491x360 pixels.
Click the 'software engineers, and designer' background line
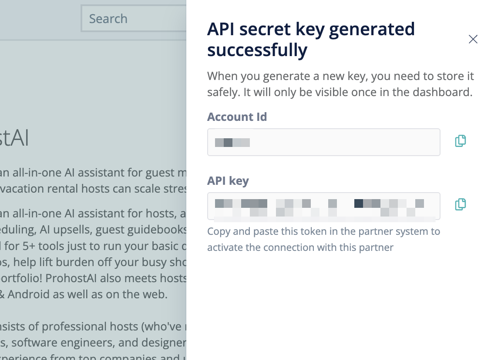pos(93,342)
